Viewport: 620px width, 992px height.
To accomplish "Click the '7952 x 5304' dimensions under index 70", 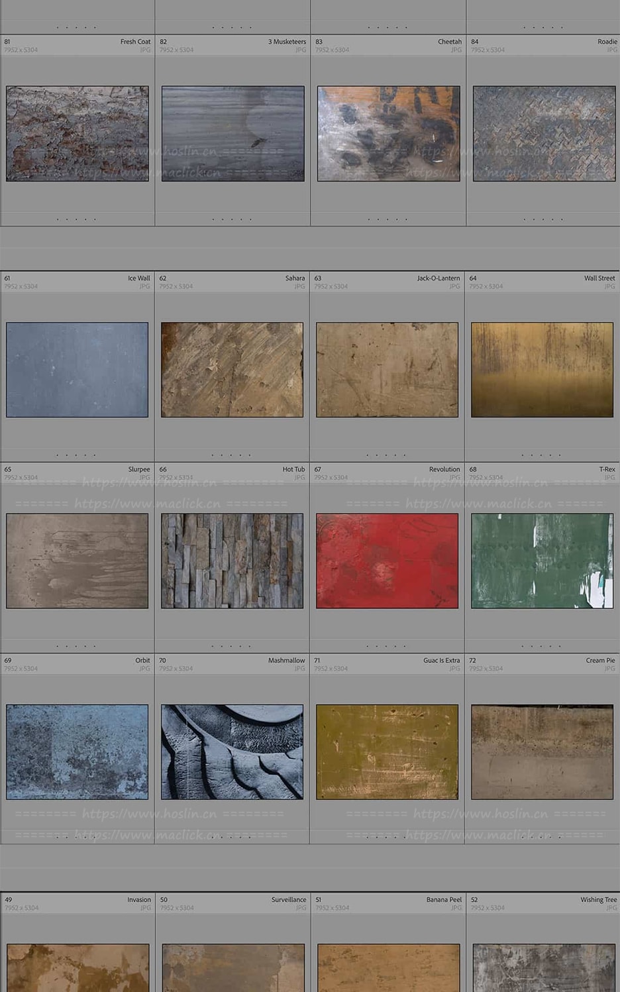I will coord(176,669).
